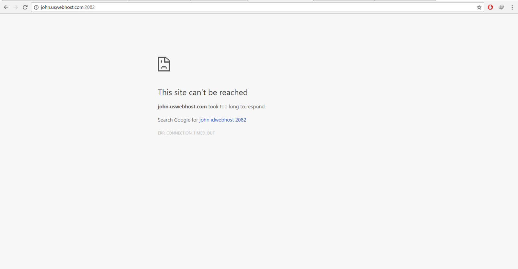Click the gray extension icon beside Opera icon
Viewport: 518px width, 269px height.
pos(501,7)
